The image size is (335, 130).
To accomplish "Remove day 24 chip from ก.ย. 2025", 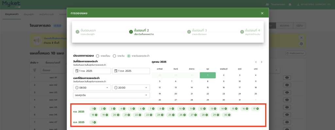I will point(162,115).
